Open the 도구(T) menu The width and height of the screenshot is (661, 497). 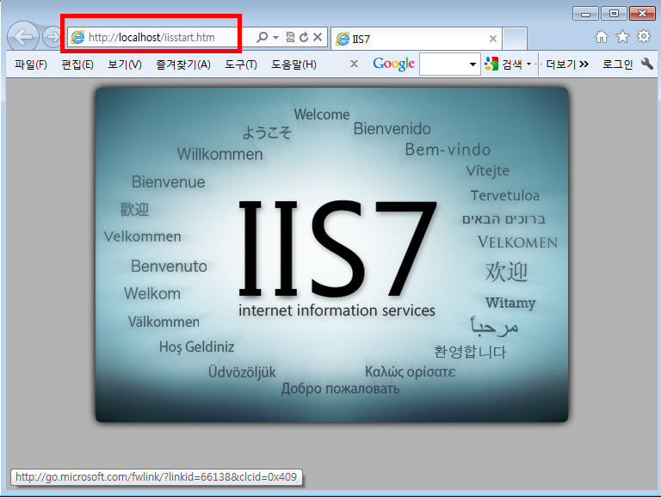pos(241,64)
